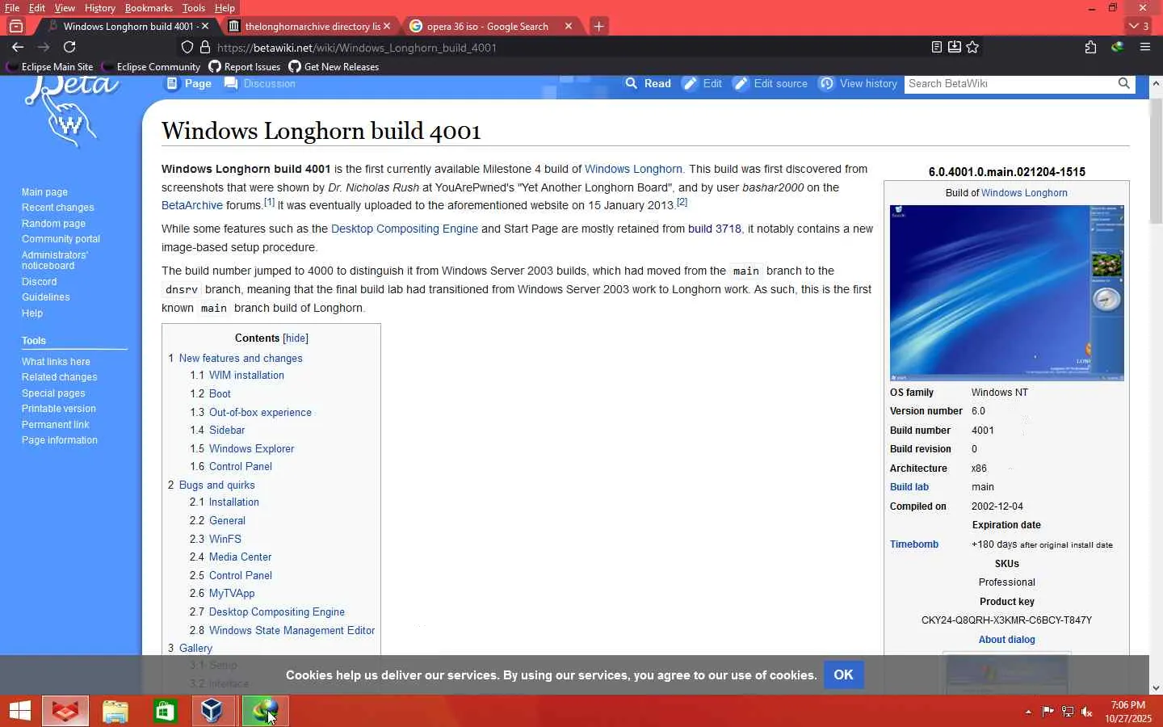Open the build 3718 link
The image size is (1163, 727).
pos(715,229)
